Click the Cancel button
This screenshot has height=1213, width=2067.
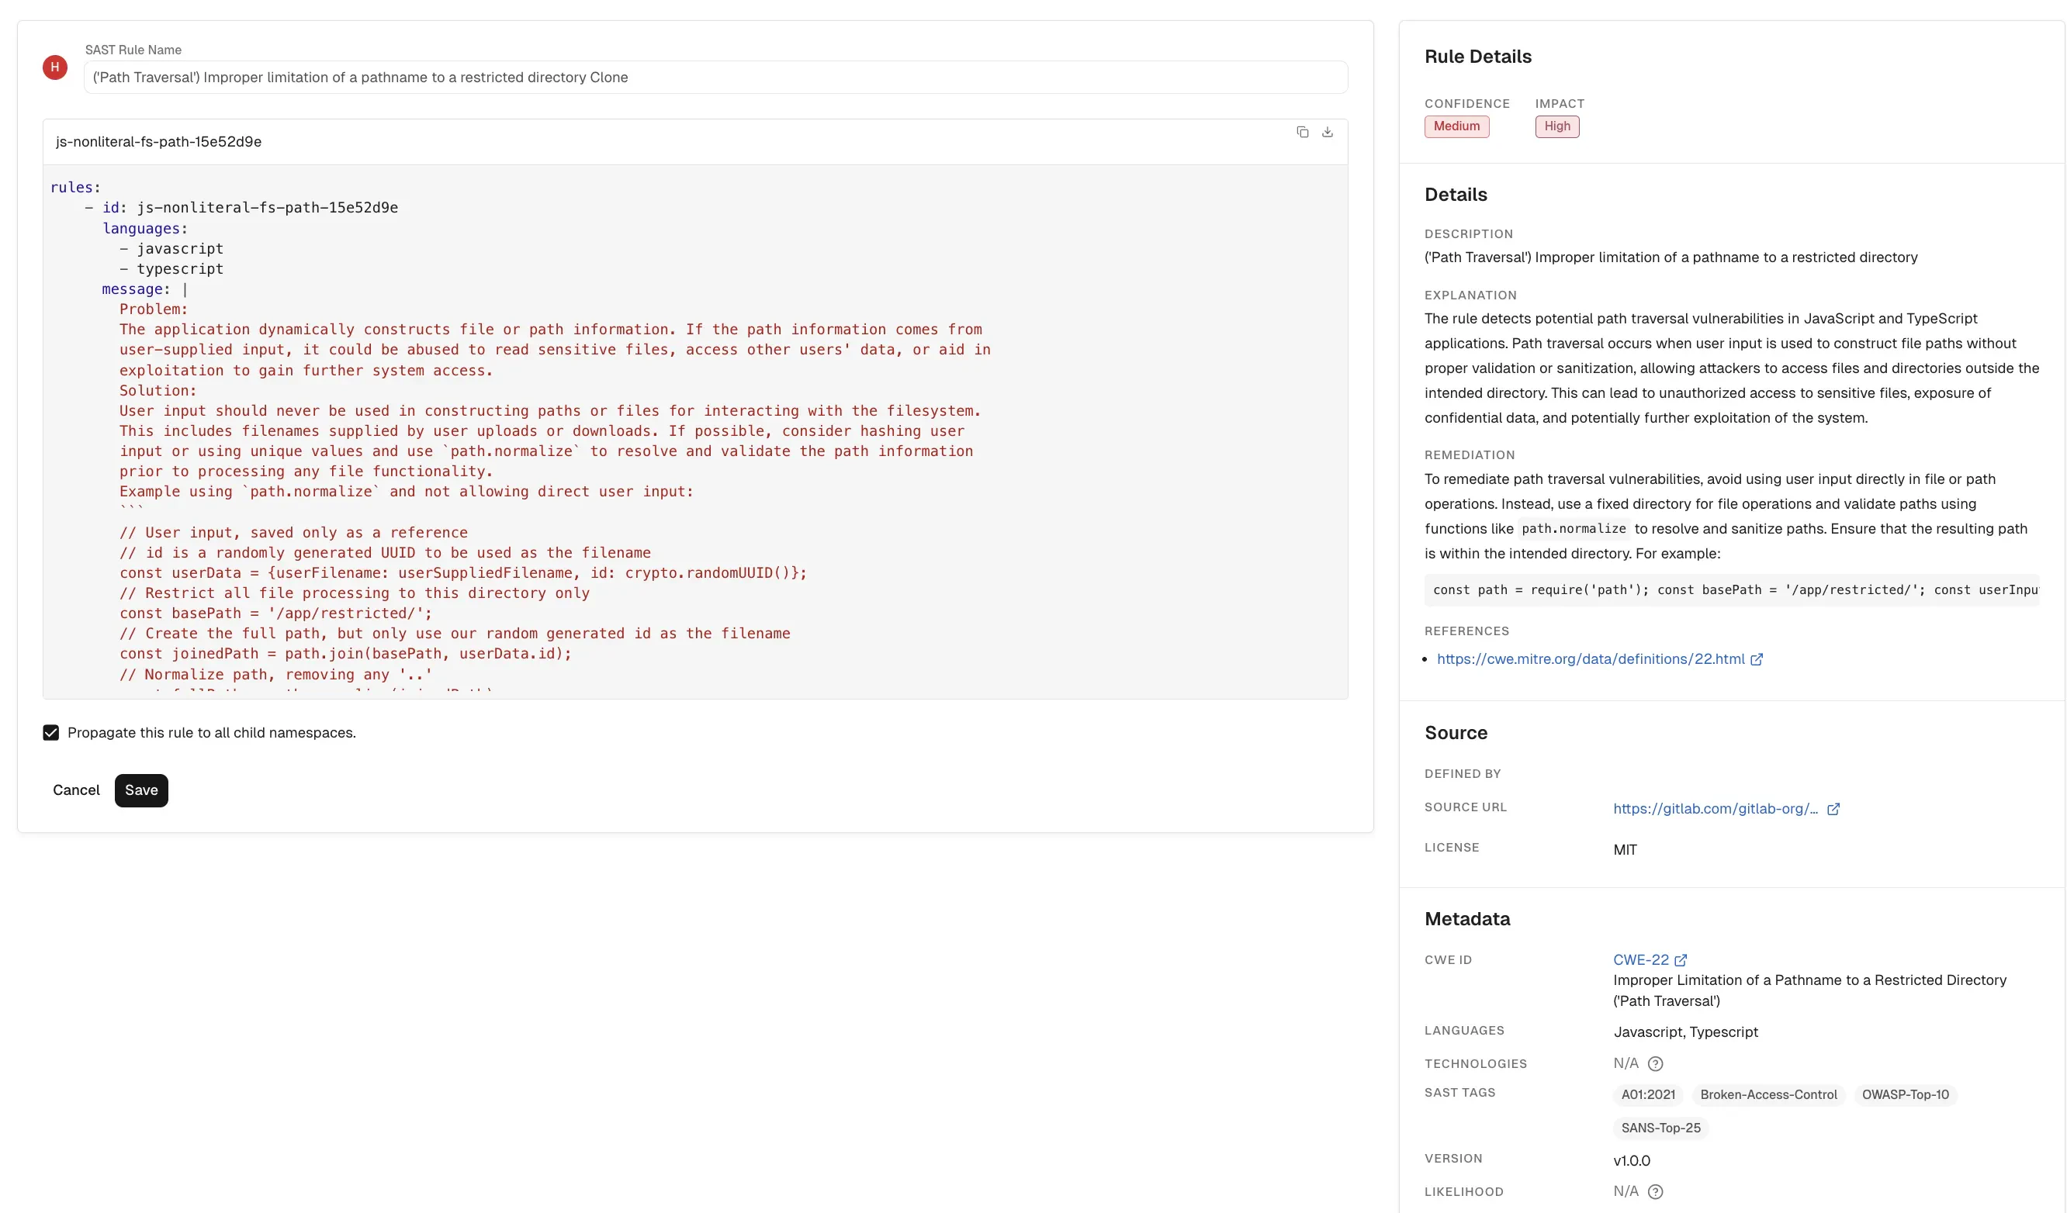tap(76, 790)
